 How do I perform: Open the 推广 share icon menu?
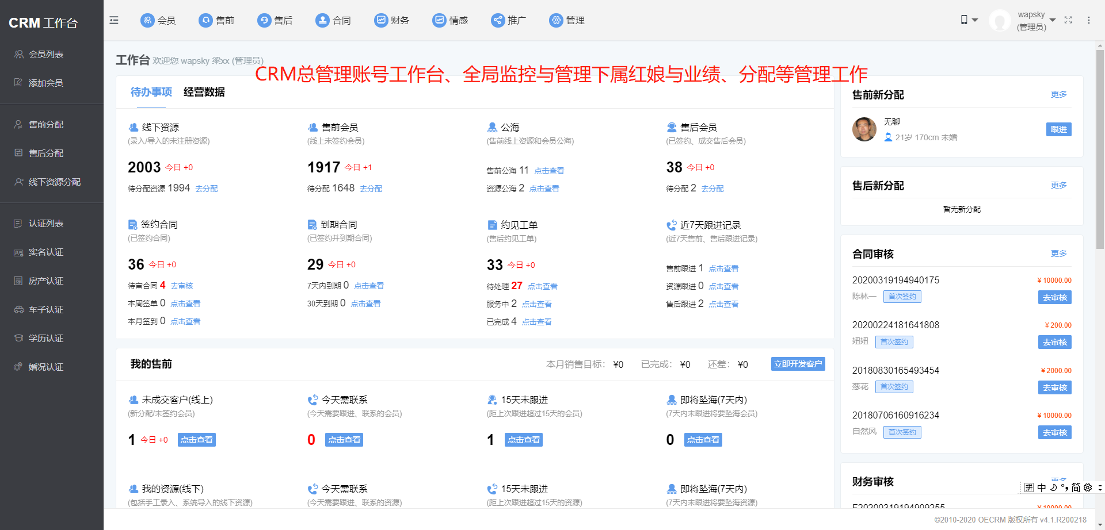(x=497, y=20)
